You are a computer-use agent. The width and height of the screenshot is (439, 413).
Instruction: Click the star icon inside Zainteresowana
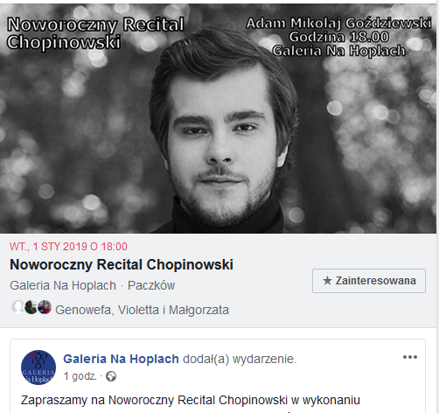pyautogui.click(x=327, y=281)
